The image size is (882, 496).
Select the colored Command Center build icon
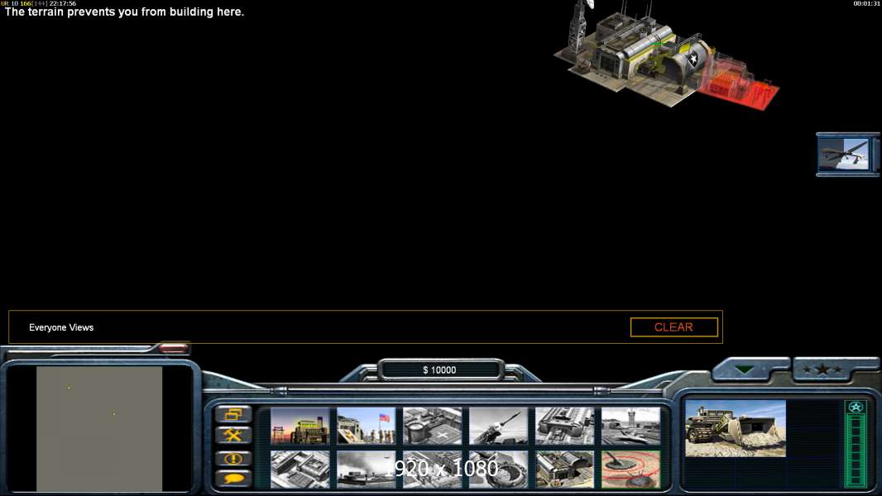[x=564, y=469]
